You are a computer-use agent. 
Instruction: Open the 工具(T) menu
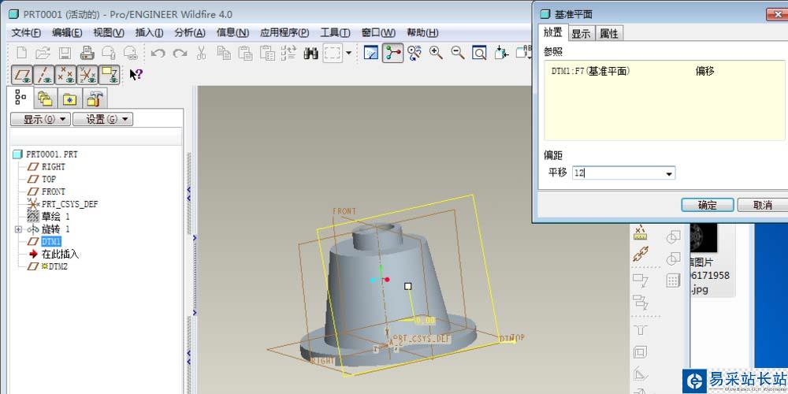coord(335,32)
